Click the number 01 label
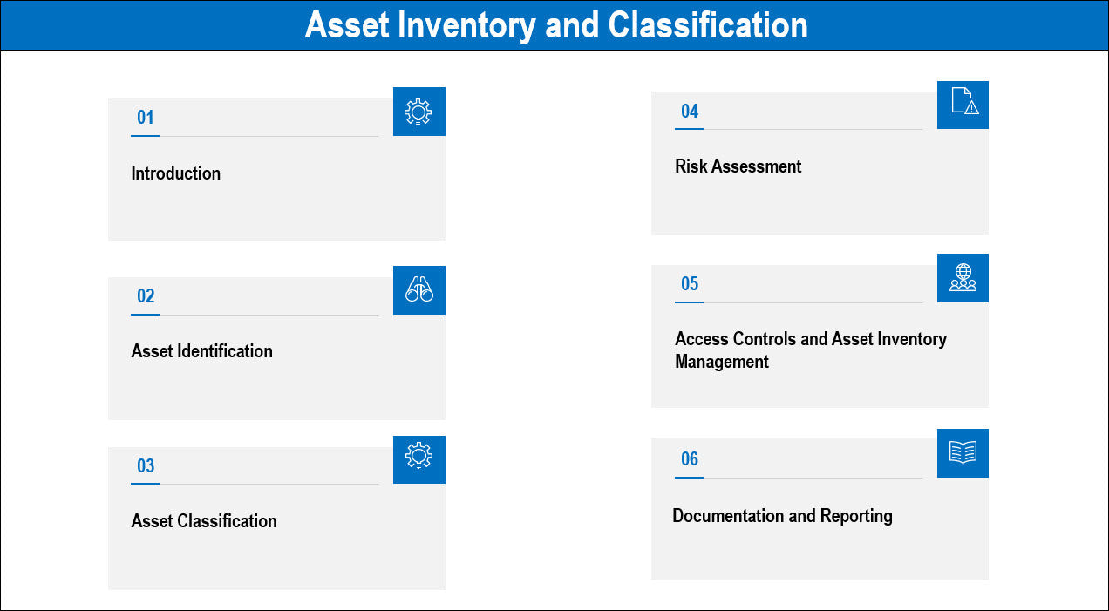This screenshot has width=1109, height=611. [145, 118]
